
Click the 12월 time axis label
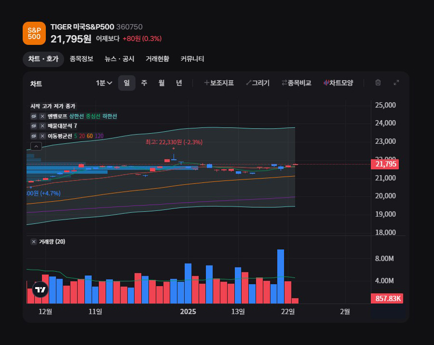point(45,312)
